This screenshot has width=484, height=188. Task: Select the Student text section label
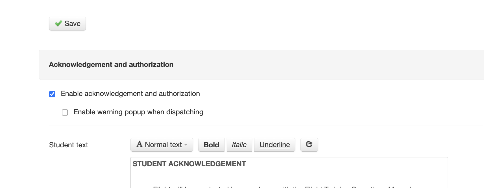pos(68,145)
